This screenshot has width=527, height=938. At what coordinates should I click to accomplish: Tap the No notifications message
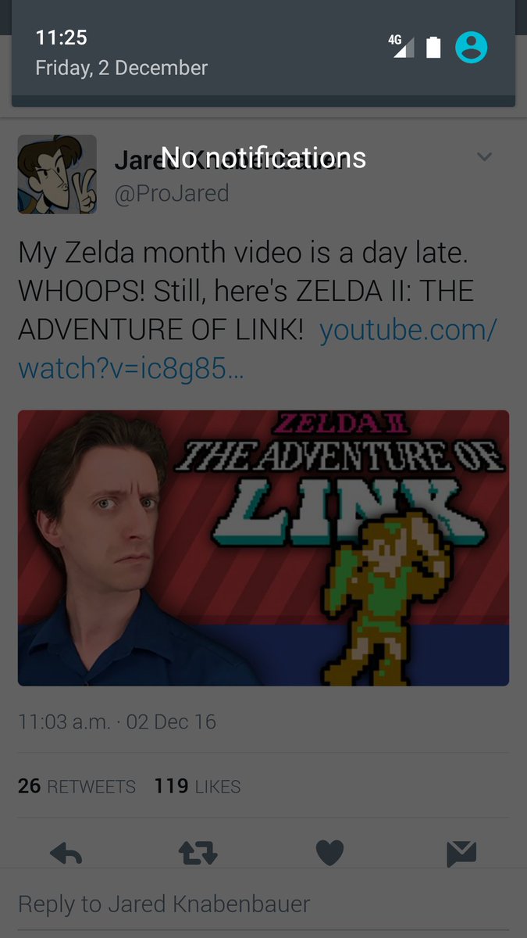click(263, 158)
